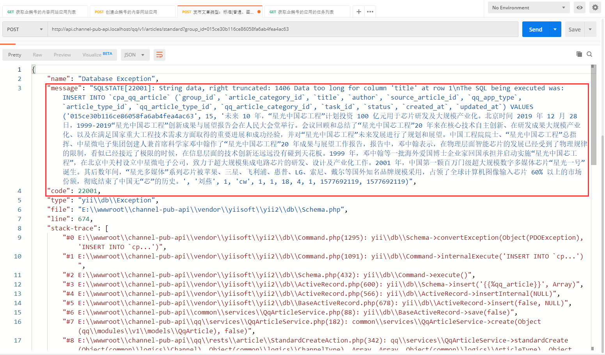
Task: Click the response body vertical scrollbar
Action: click(593, 117)
